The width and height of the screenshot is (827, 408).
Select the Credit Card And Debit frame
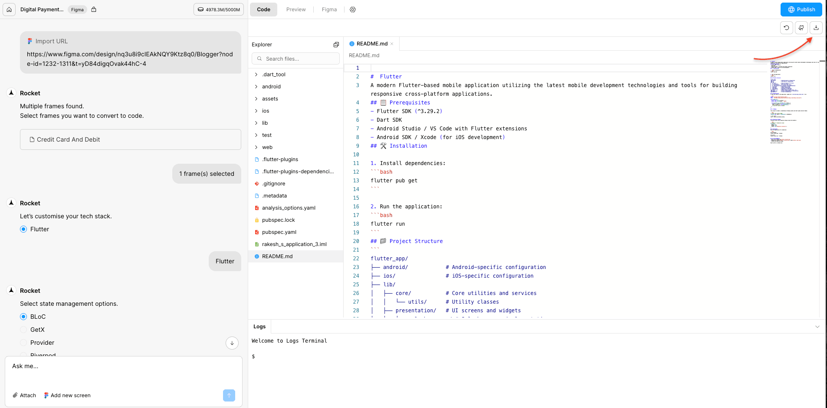click(x=131, y=139)
